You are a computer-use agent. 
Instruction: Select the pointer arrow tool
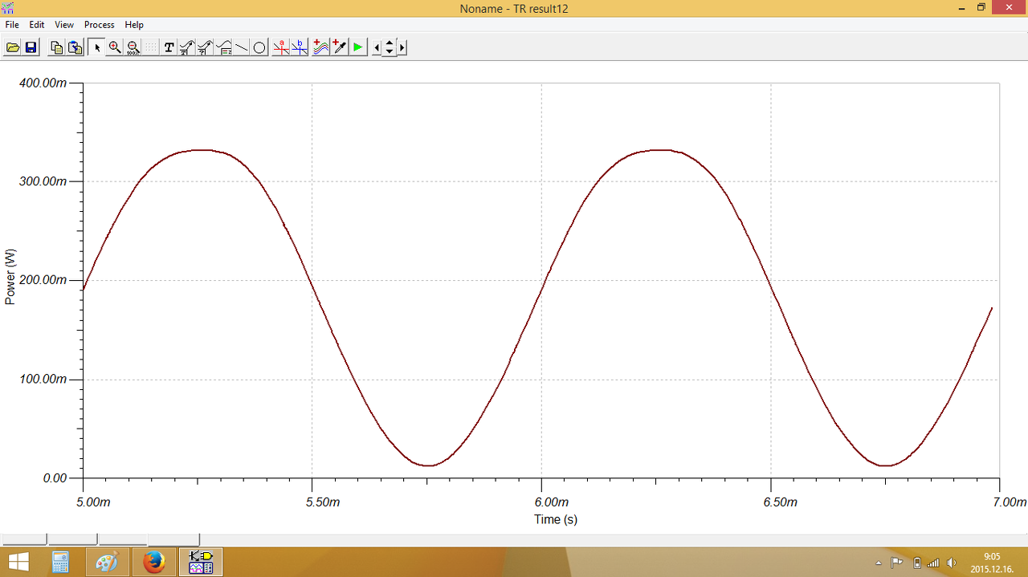pos(97,47)
